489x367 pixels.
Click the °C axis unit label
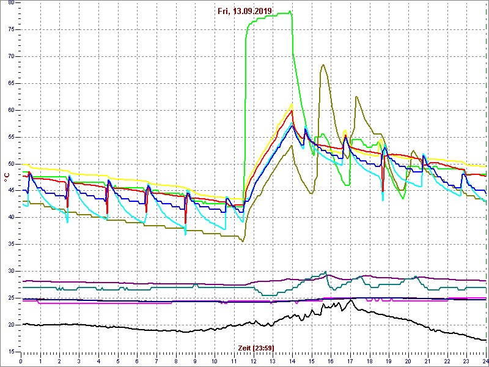tap(6, 178)
